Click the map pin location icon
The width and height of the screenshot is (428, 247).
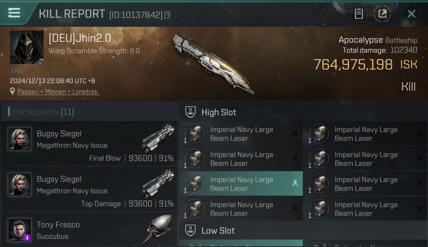point(13,92)
